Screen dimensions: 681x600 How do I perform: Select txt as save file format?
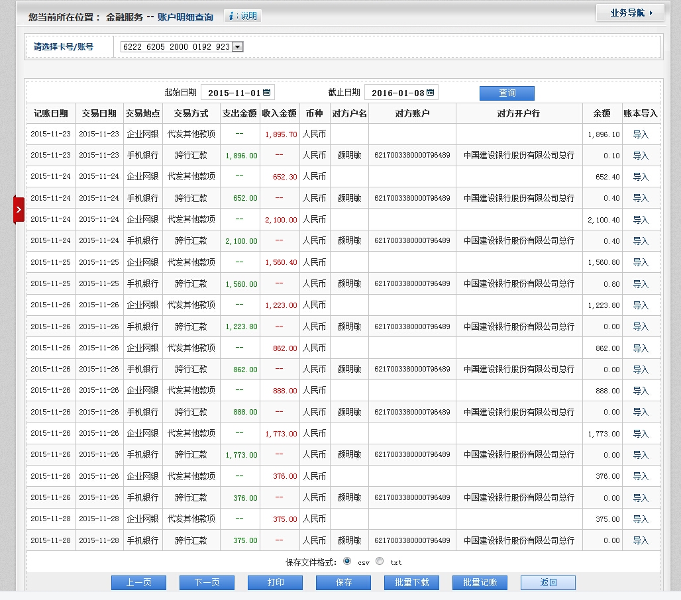click(380, 562)
